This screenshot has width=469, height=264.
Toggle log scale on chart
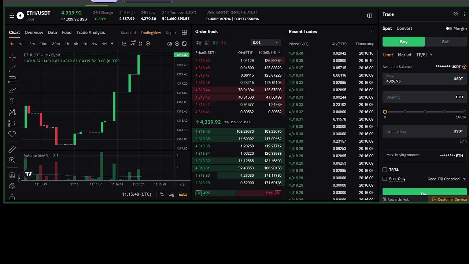(171, 194)
